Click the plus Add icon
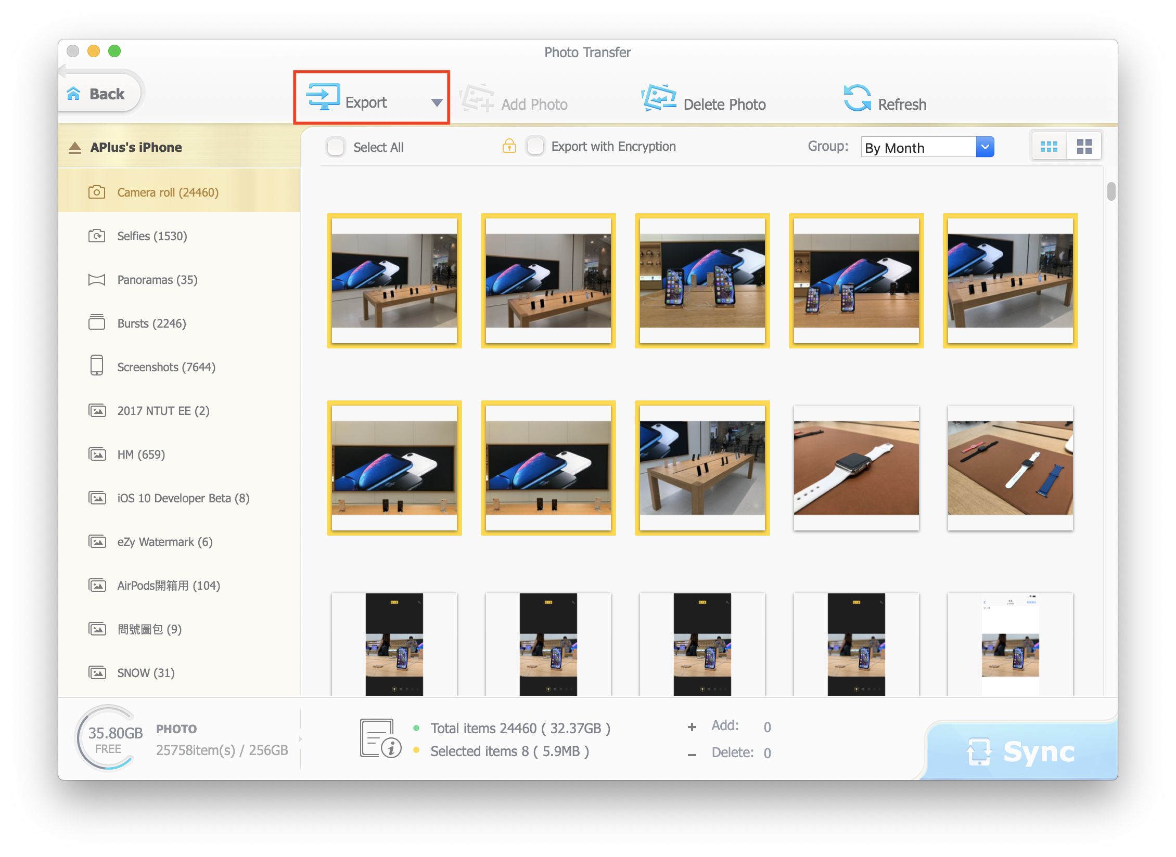Screen dimensions: 1176x857 (692, 727)
